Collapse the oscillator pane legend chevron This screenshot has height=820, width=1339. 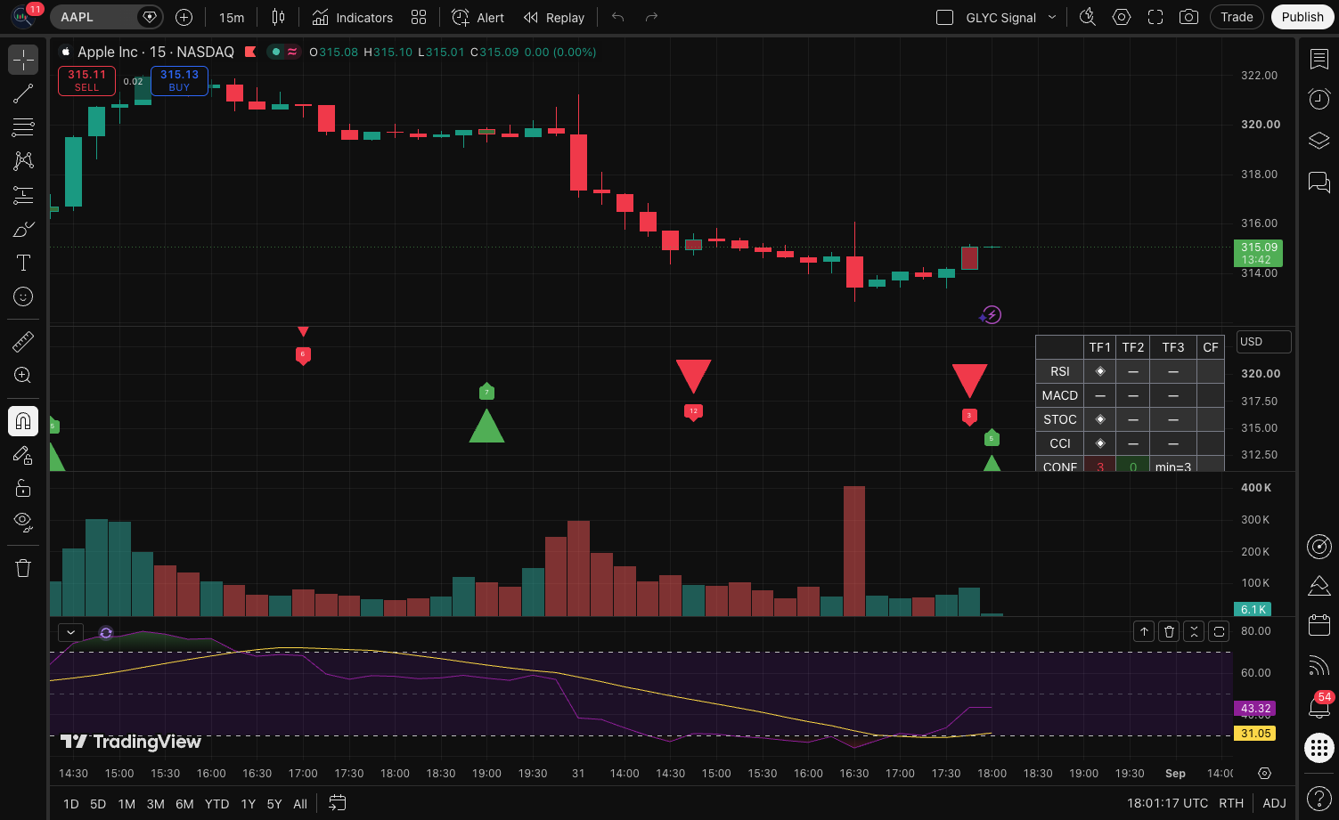pyautogui.click(x=70, y=632)
